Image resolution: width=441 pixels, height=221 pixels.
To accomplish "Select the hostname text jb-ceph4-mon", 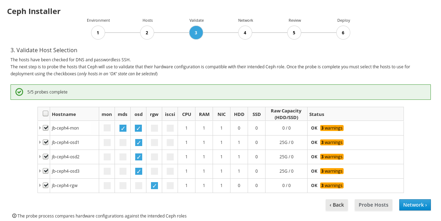I will 65,128.
